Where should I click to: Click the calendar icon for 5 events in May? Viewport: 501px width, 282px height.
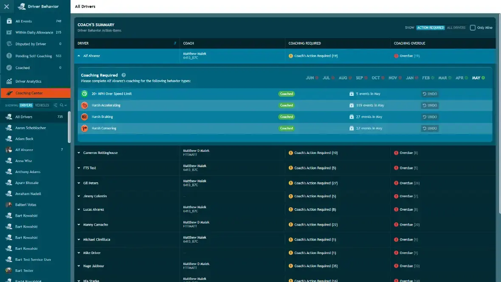[x=352, y=94]
